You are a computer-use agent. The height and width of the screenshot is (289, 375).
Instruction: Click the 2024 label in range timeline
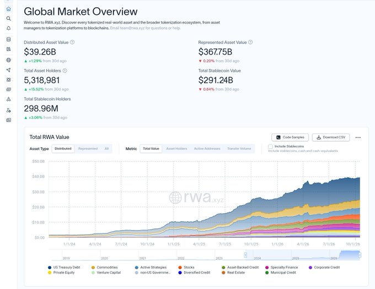pos(258,258)
